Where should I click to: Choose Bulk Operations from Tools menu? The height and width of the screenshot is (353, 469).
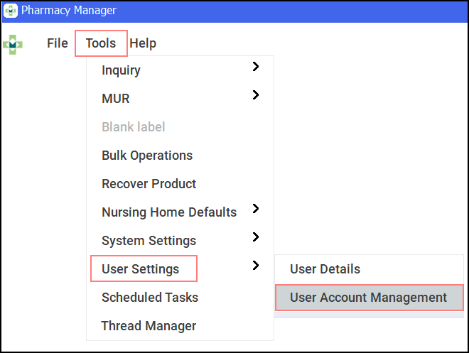(x=147, y=156)
